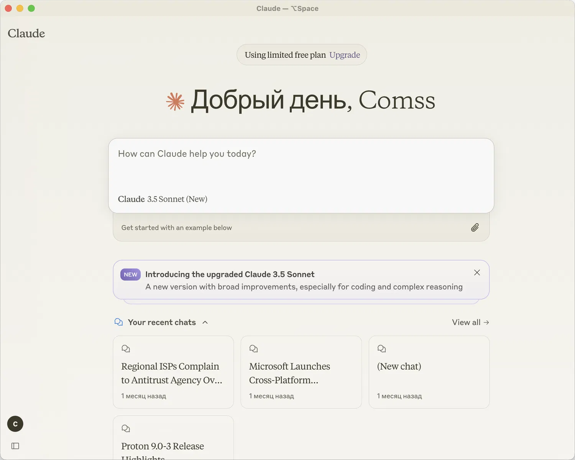Collapse the Your recent chats section
The height and width of the screenshot is (460, 575).
tap(205, 322)
